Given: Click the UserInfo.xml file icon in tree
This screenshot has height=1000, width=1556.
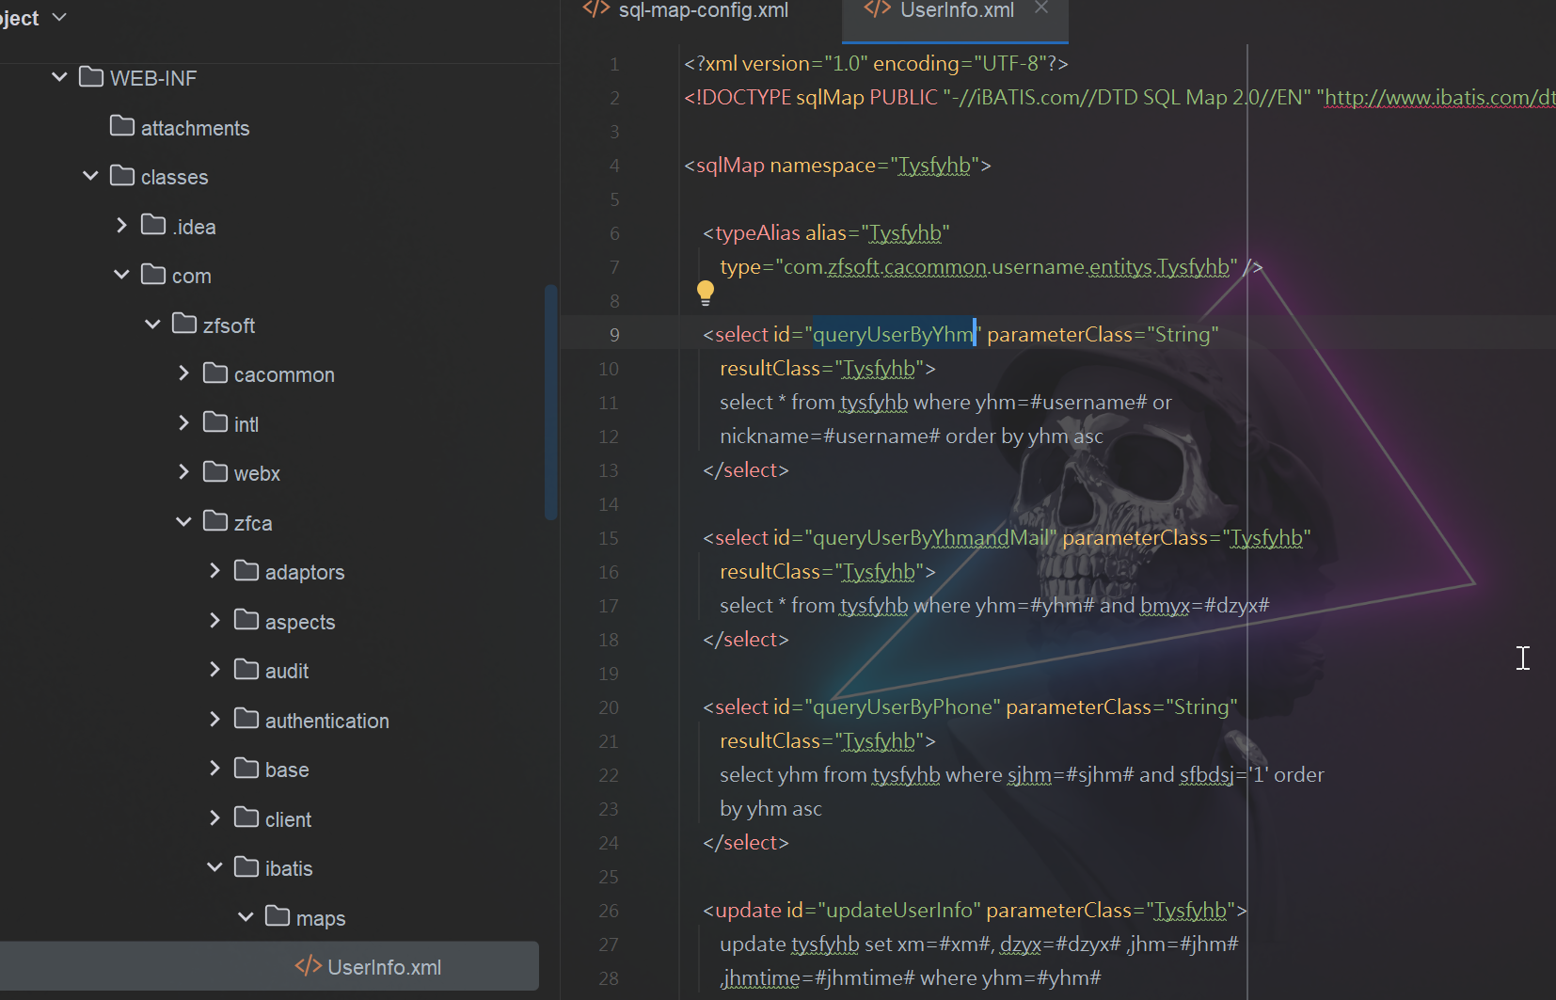Looking at the screenshot, I should point(308,966).
